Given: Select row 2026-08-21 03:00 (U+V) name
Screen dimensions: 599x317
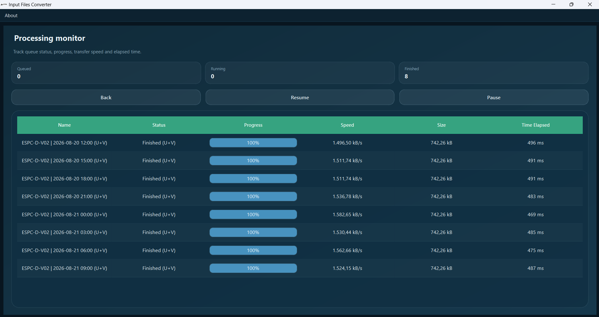Looking at the screenshot, I should tap(64, 232).
